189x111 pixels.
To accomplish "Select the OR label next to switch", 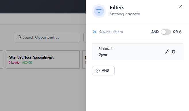I will point(175,32).
